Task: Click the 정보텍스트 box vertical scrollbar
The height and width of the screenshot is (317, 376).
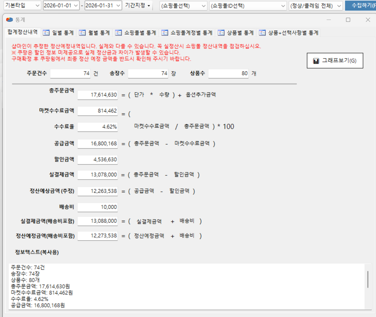Action: tap(368, 279)
